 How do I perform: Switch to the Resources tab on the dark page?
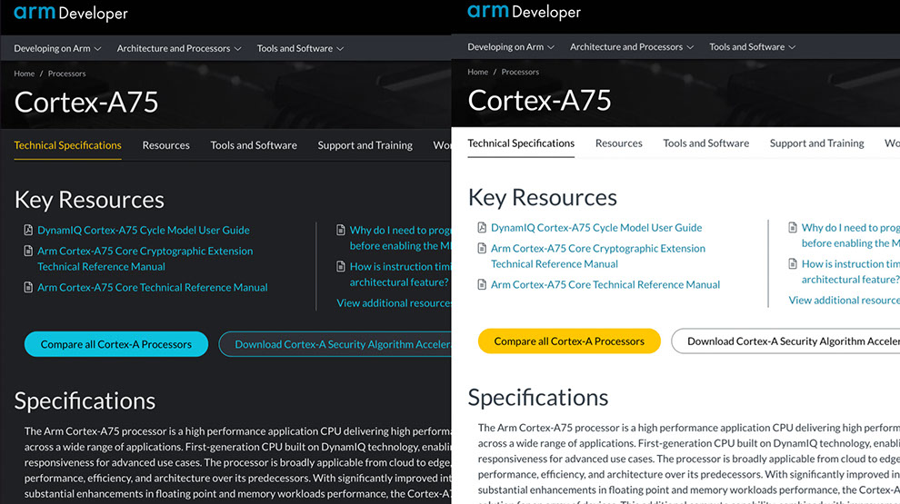[x=165, y=145]
